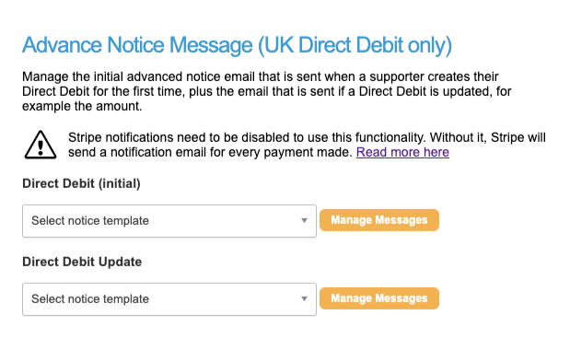
Task: Click the 'Select notice template' placeholder under Direct Debit Update
Action: click(x=90, y=298)
